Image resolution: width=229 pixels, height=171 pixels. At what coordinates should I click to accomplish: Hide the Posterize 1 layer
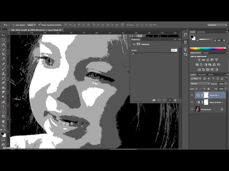click(x=192, y=95)
